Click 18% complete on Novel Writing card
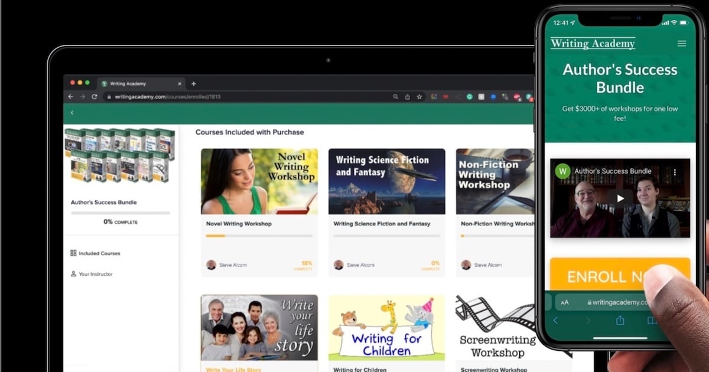 tap(304, 265)
